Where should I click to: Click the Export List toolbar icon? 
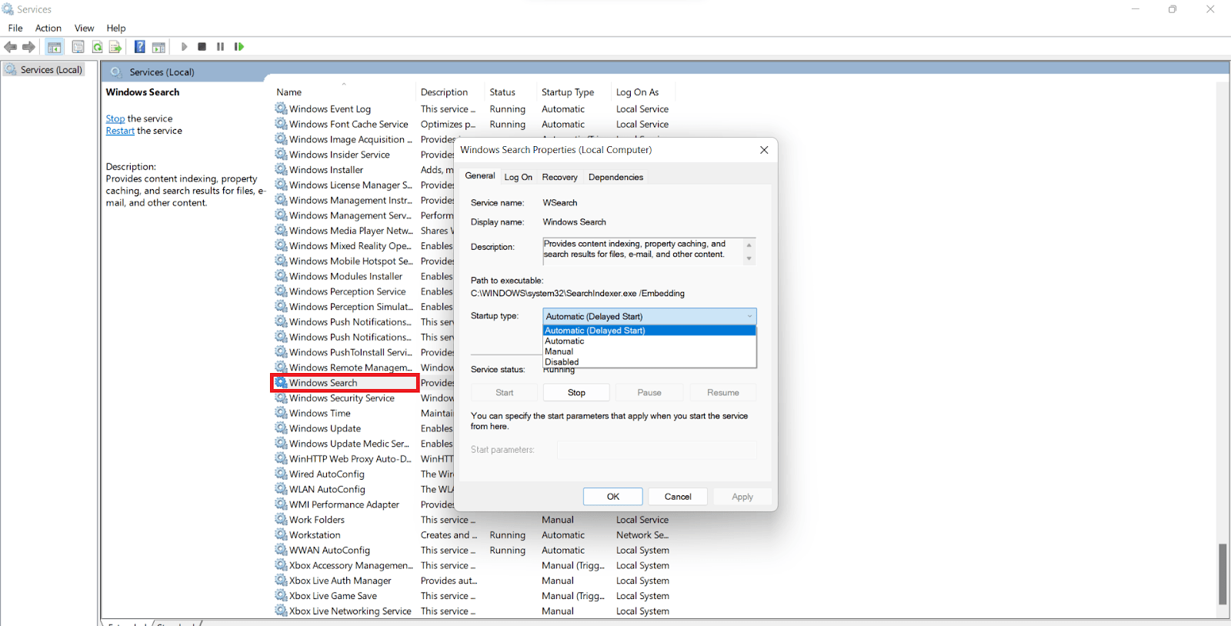115,47
